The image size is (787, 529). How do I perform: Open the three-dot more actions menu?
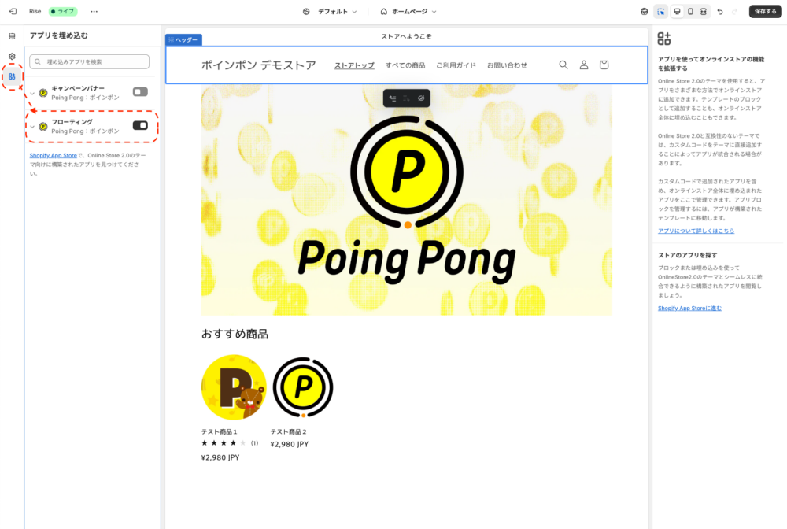click(x=94, y=11)
